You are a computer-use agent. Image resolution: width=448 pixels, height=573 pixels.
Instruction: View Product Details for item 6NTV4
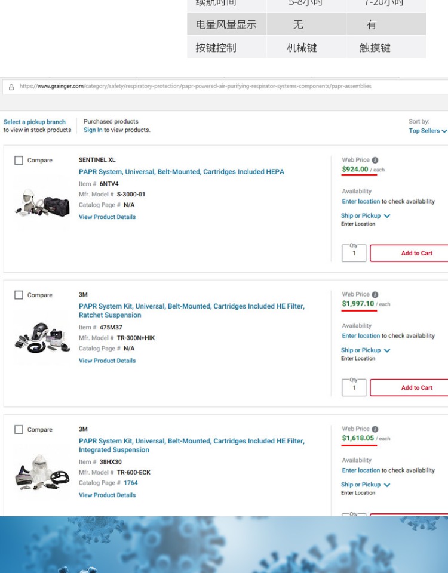(107, 217)
